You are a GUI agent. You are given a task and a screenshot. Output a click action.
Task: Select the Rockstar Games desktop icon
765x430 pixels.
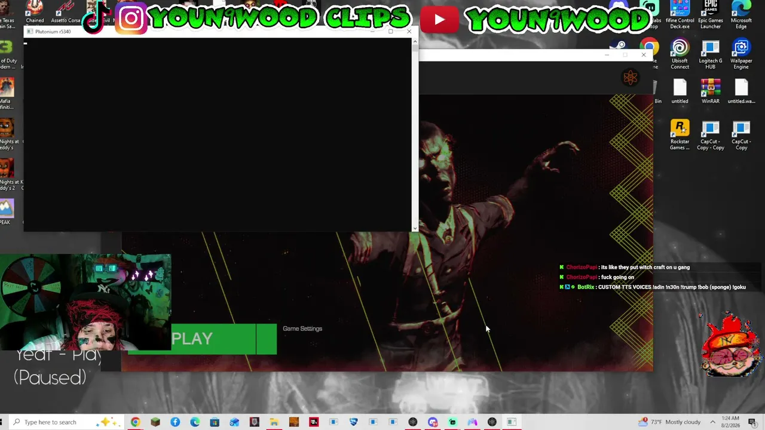pyautogui.click(x=680, y=136)
